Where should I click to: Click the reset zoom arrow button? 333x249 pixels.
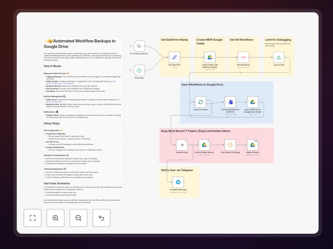pyautogui.click(x=101, y=218)
